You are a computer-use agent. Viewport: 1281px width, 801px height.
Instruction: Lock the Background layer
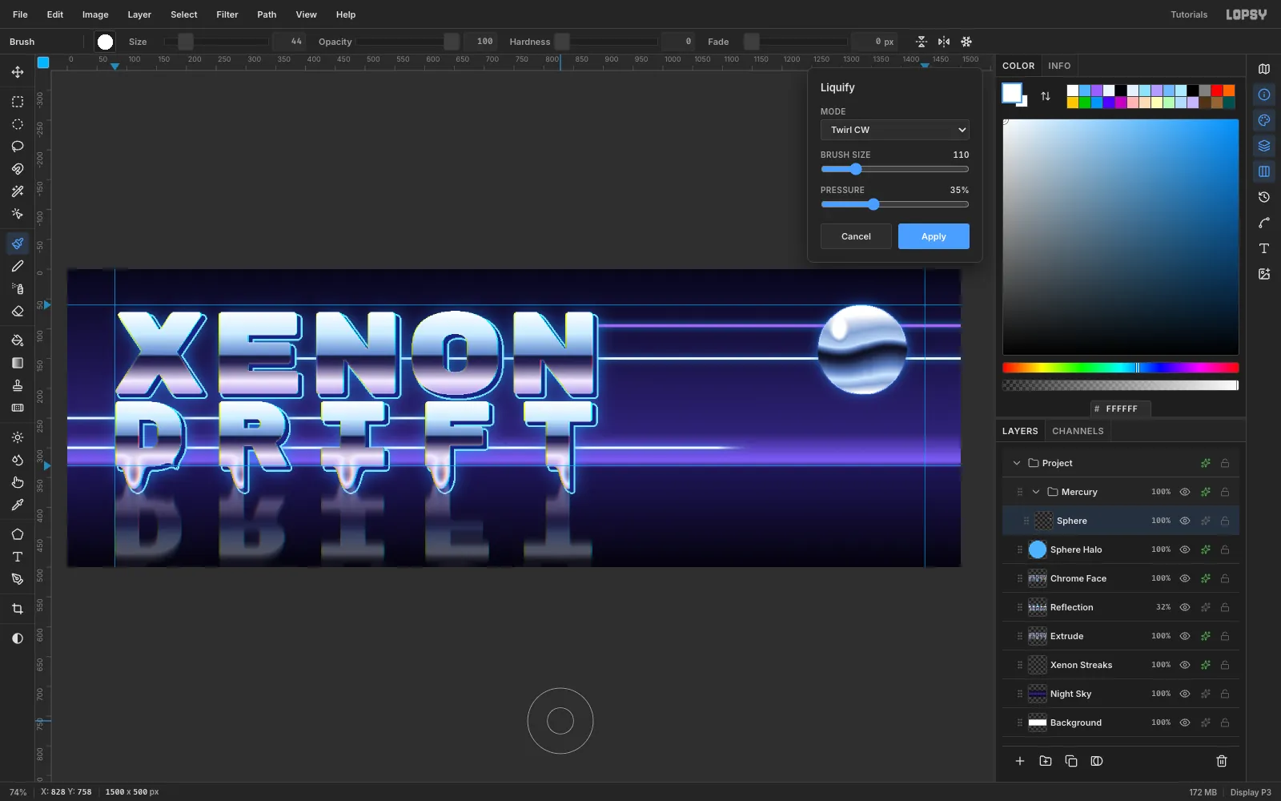[1225, 723]
